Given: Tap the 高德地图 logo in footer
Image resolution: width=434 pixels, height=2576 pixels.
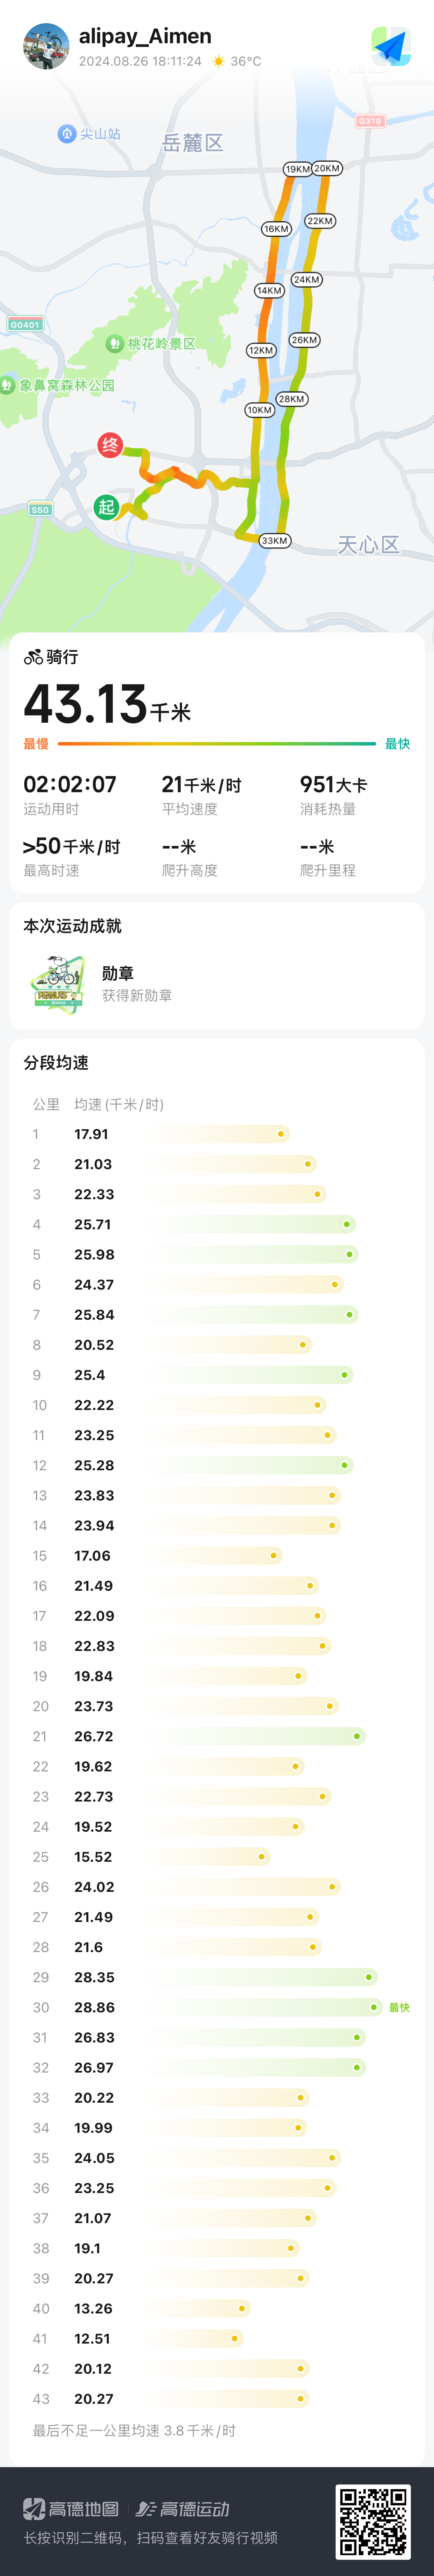Looking at the screenshot, I should coord(71,2508).
